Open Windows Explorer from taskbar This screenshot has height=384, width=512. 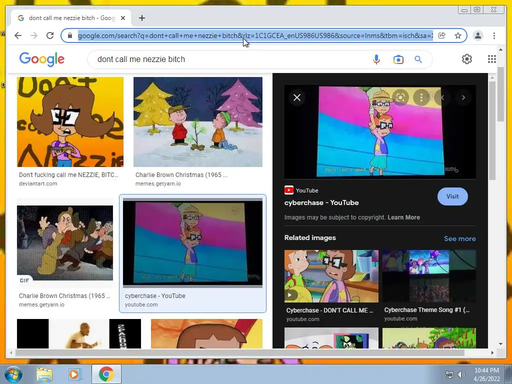point(44,374)
